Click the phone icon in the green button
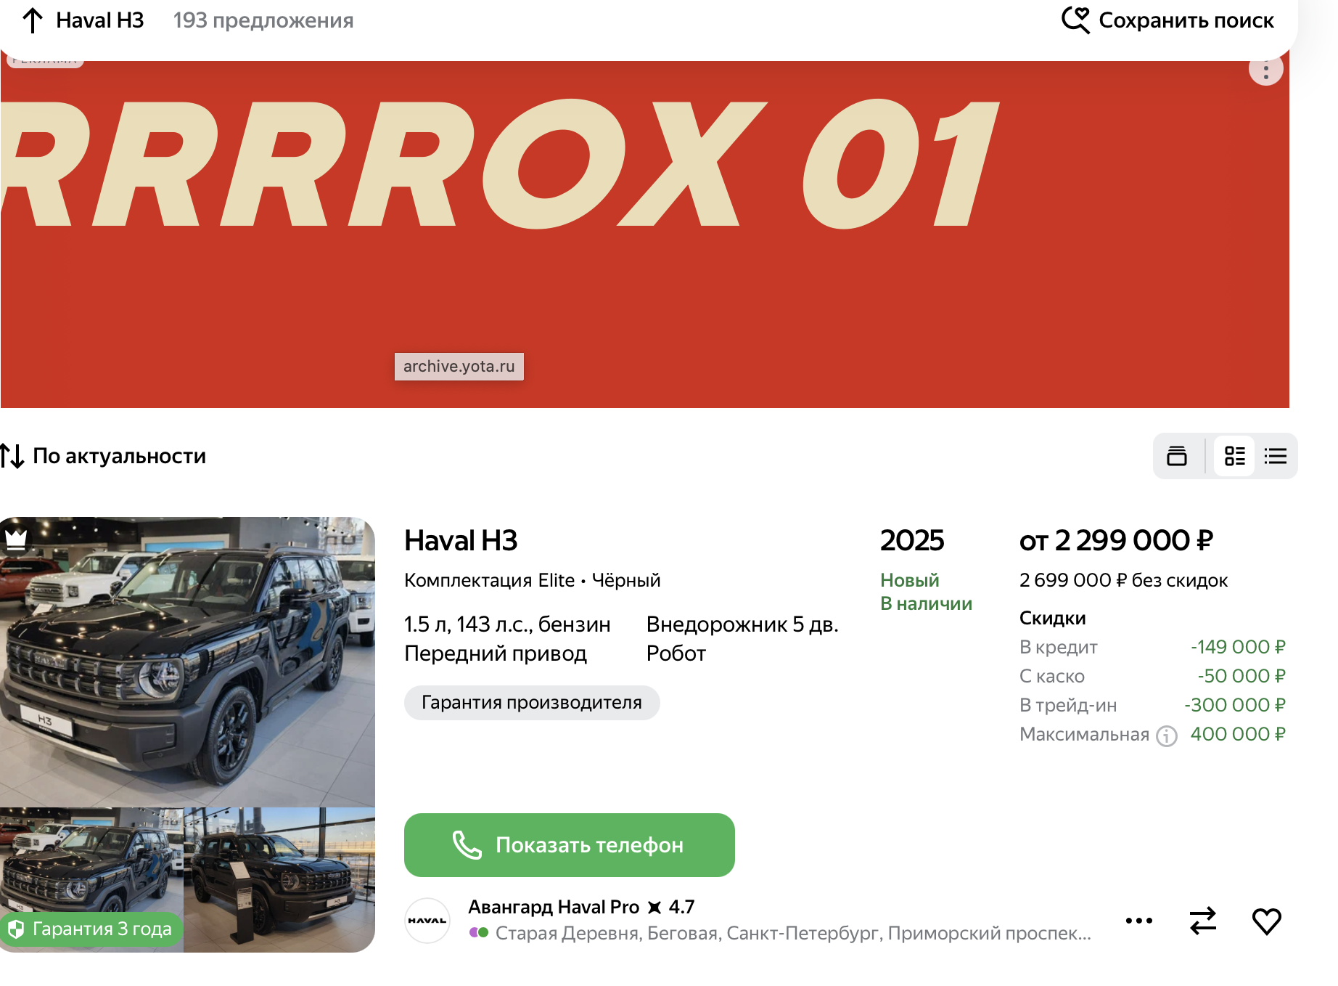This screenshot has height=986, width=1338. 467,845
